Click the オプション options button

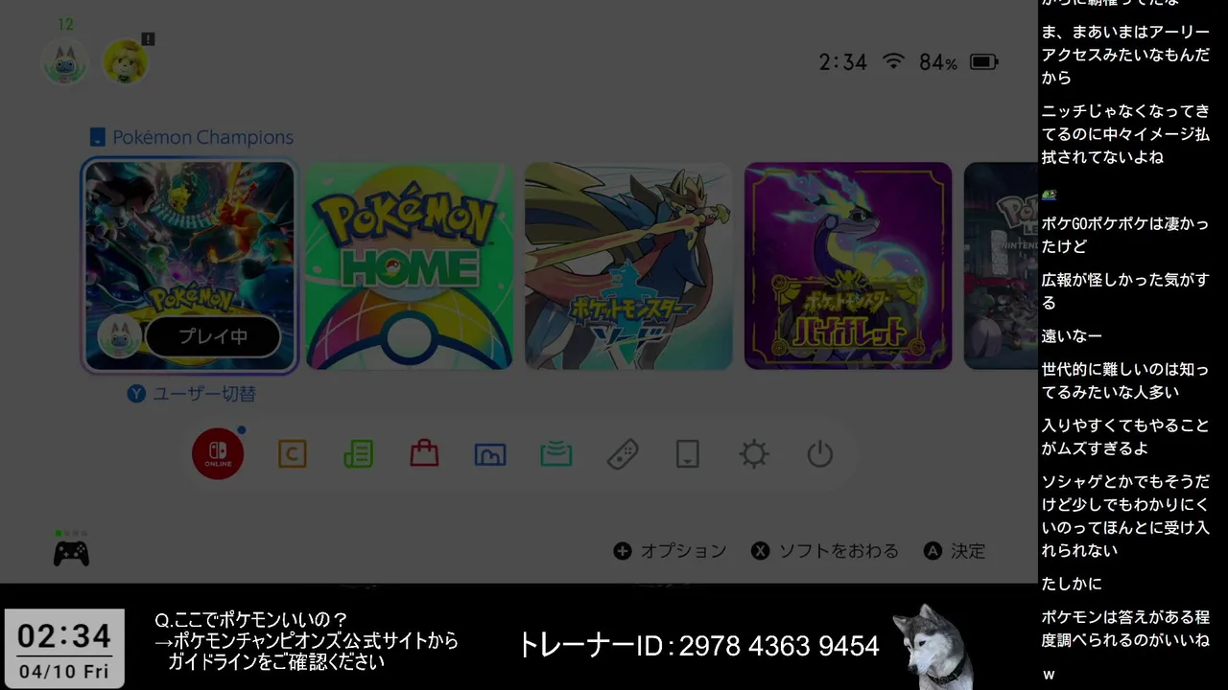(670, 551)
